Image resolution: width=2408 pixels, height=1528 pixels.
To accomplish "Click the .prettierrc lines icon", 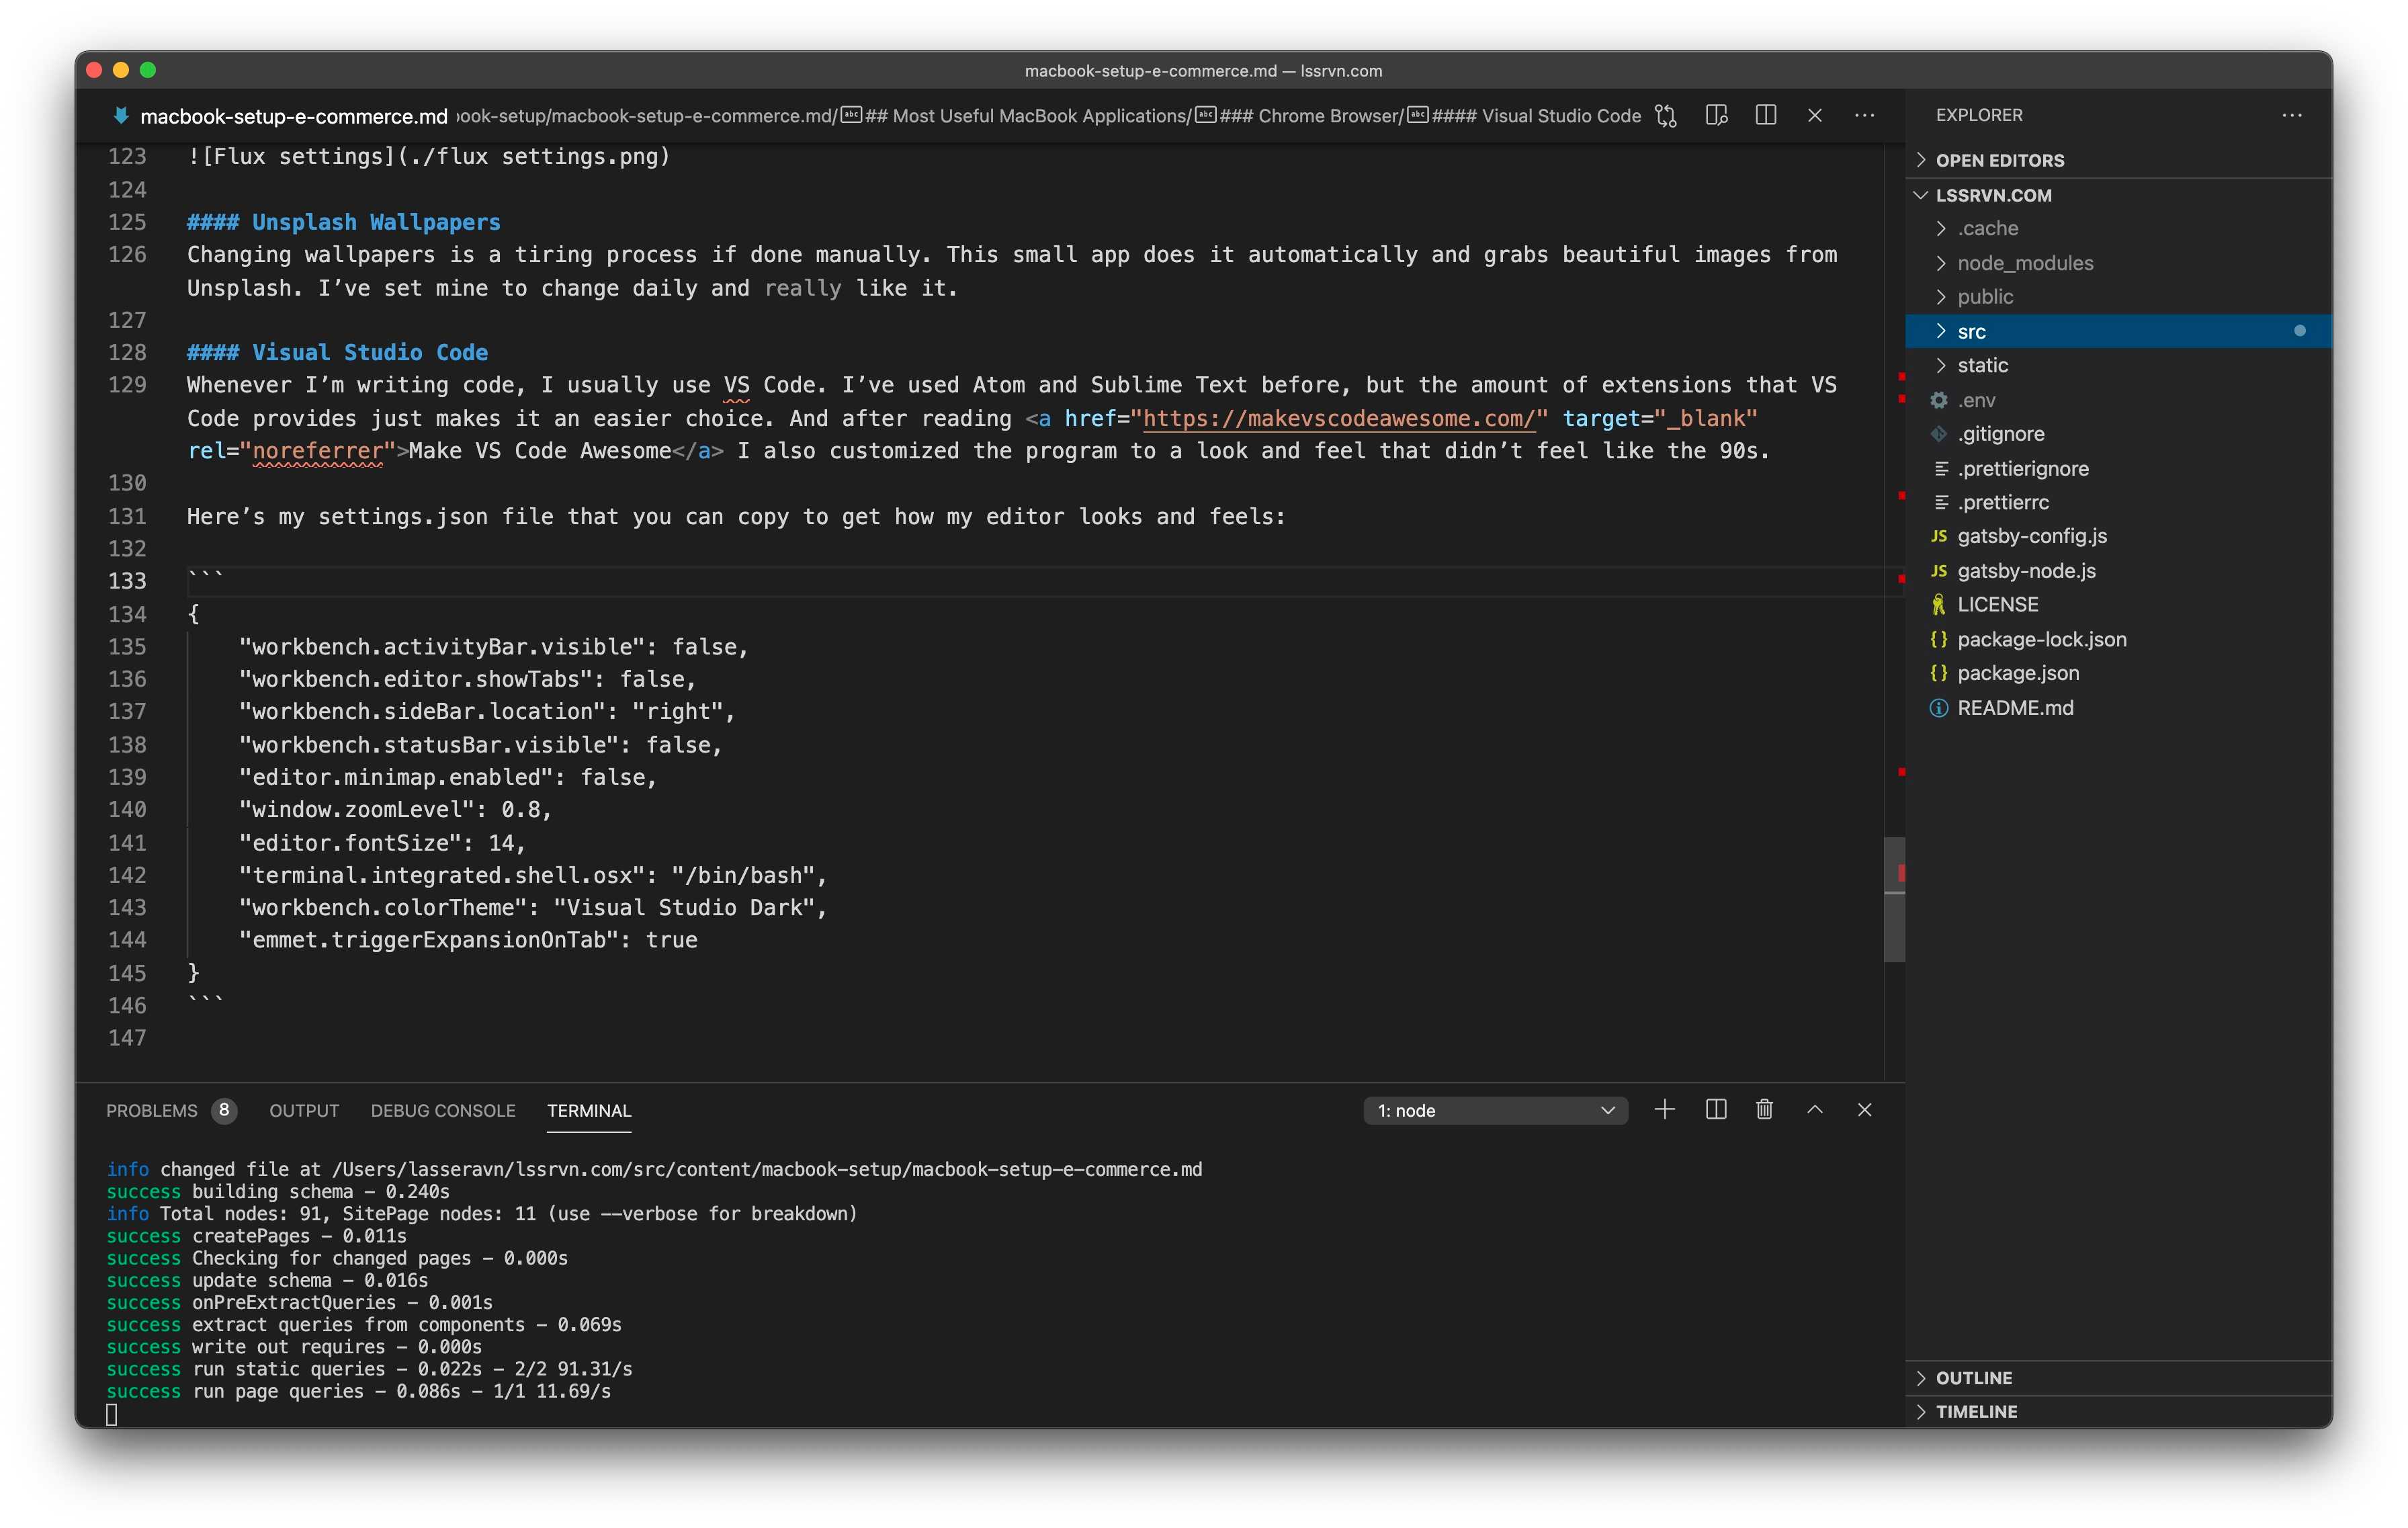I will click(x=1941, y=502).
